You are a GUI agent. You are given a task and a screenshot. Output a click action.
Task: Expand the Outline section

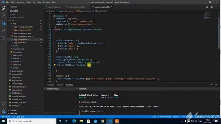click(13, 110)
